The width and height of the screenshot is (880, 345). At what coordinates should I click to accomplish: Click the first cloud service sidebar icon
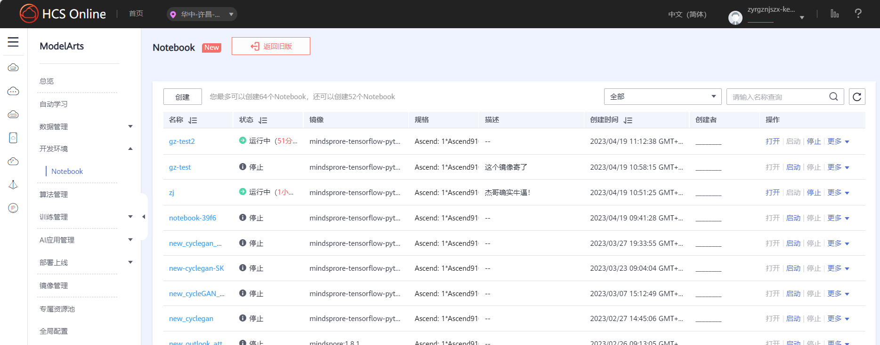[x=13, y=68]
